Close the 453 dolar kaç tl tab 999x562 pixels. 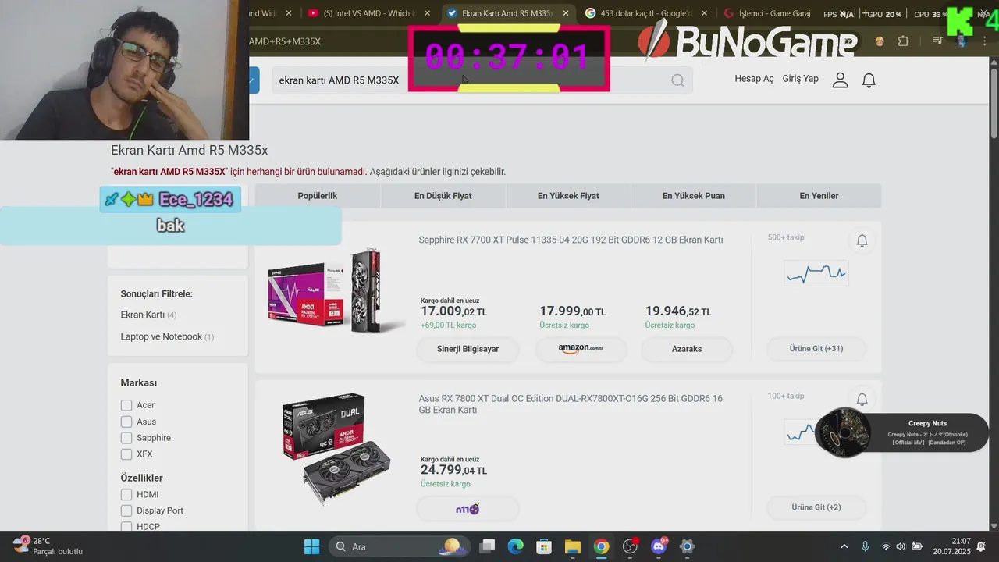click(x=705, y=13)
